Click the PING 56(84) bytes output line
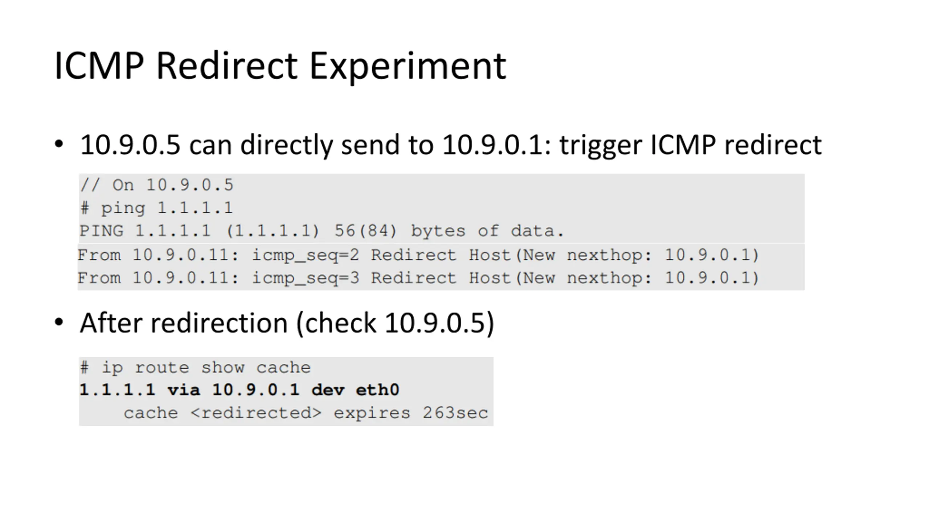This screenshot has width=929, height=522. pyautogui.click(x=322, y=231)
